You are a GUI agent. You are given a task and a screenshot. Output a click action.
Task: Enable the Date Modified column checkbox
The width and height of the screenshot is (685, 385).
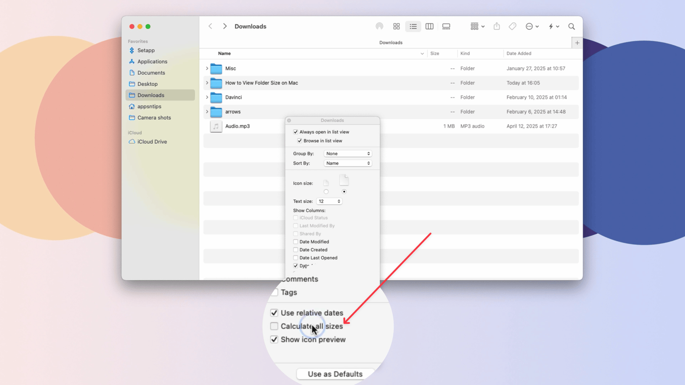(295, 242)
